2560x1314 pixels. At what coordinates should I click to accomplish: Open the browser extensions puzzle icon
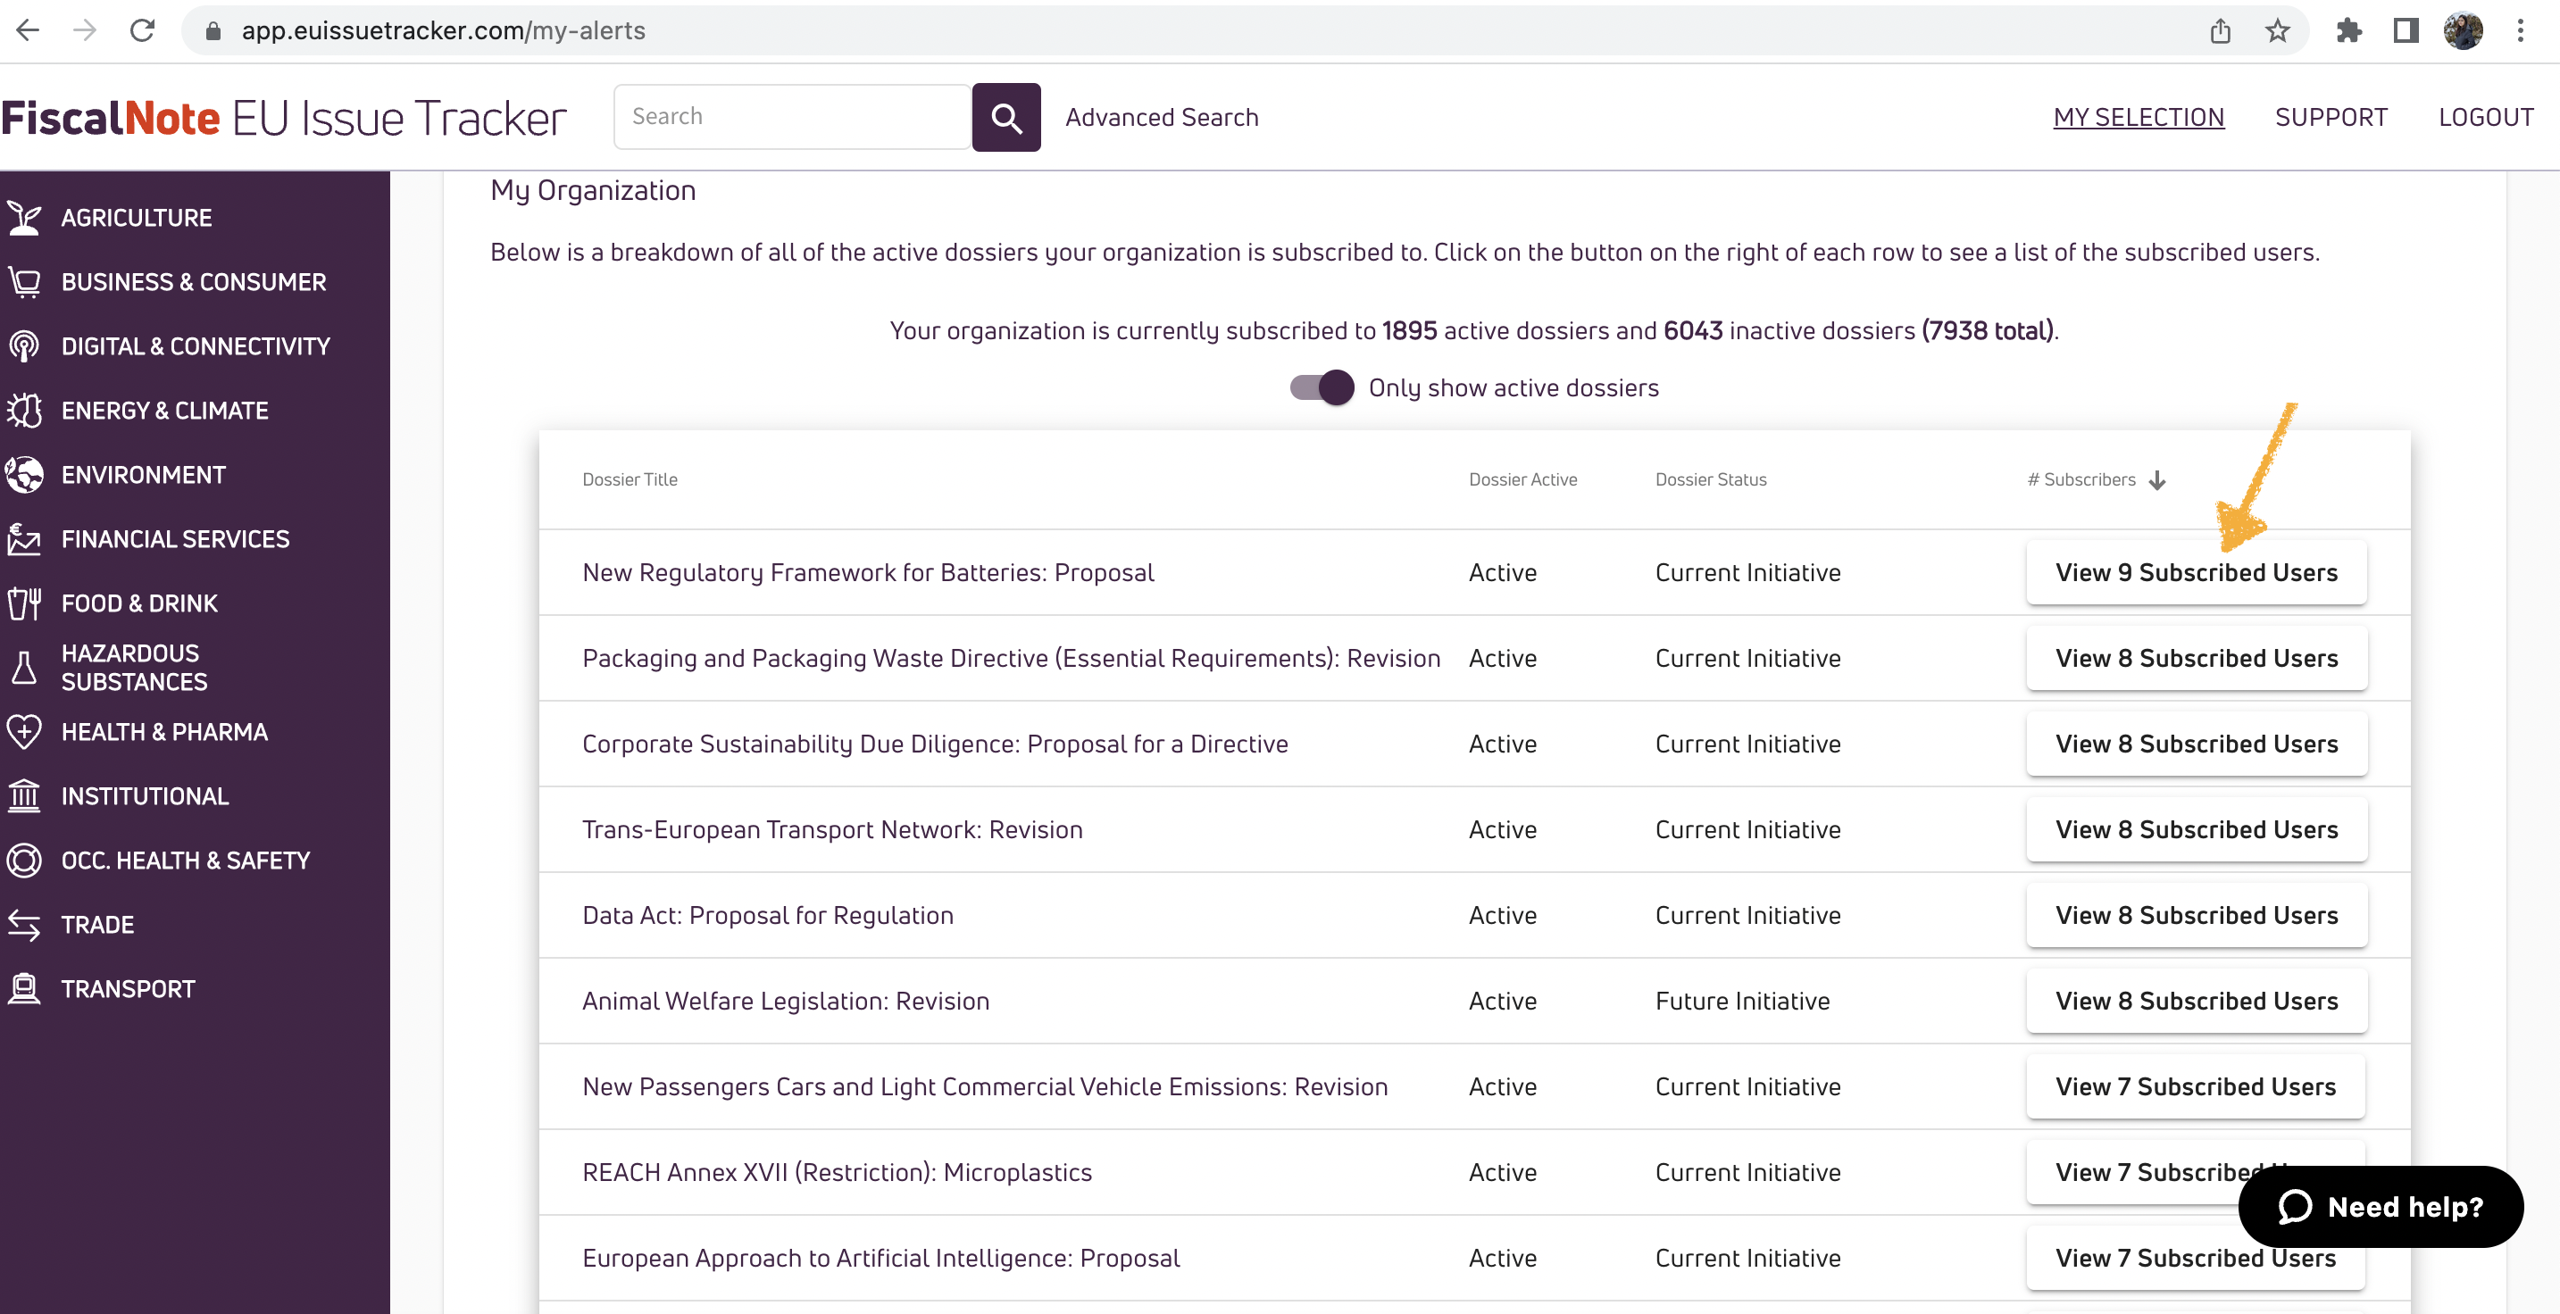(x=2348, y=30)
